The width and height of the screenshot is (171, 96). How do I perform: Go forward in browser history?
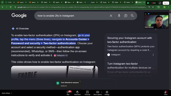(6, 7)
